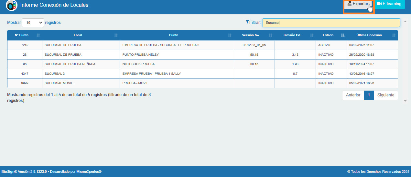Click the NOTEBOOK PRUEBA cell

pos(177,64)
